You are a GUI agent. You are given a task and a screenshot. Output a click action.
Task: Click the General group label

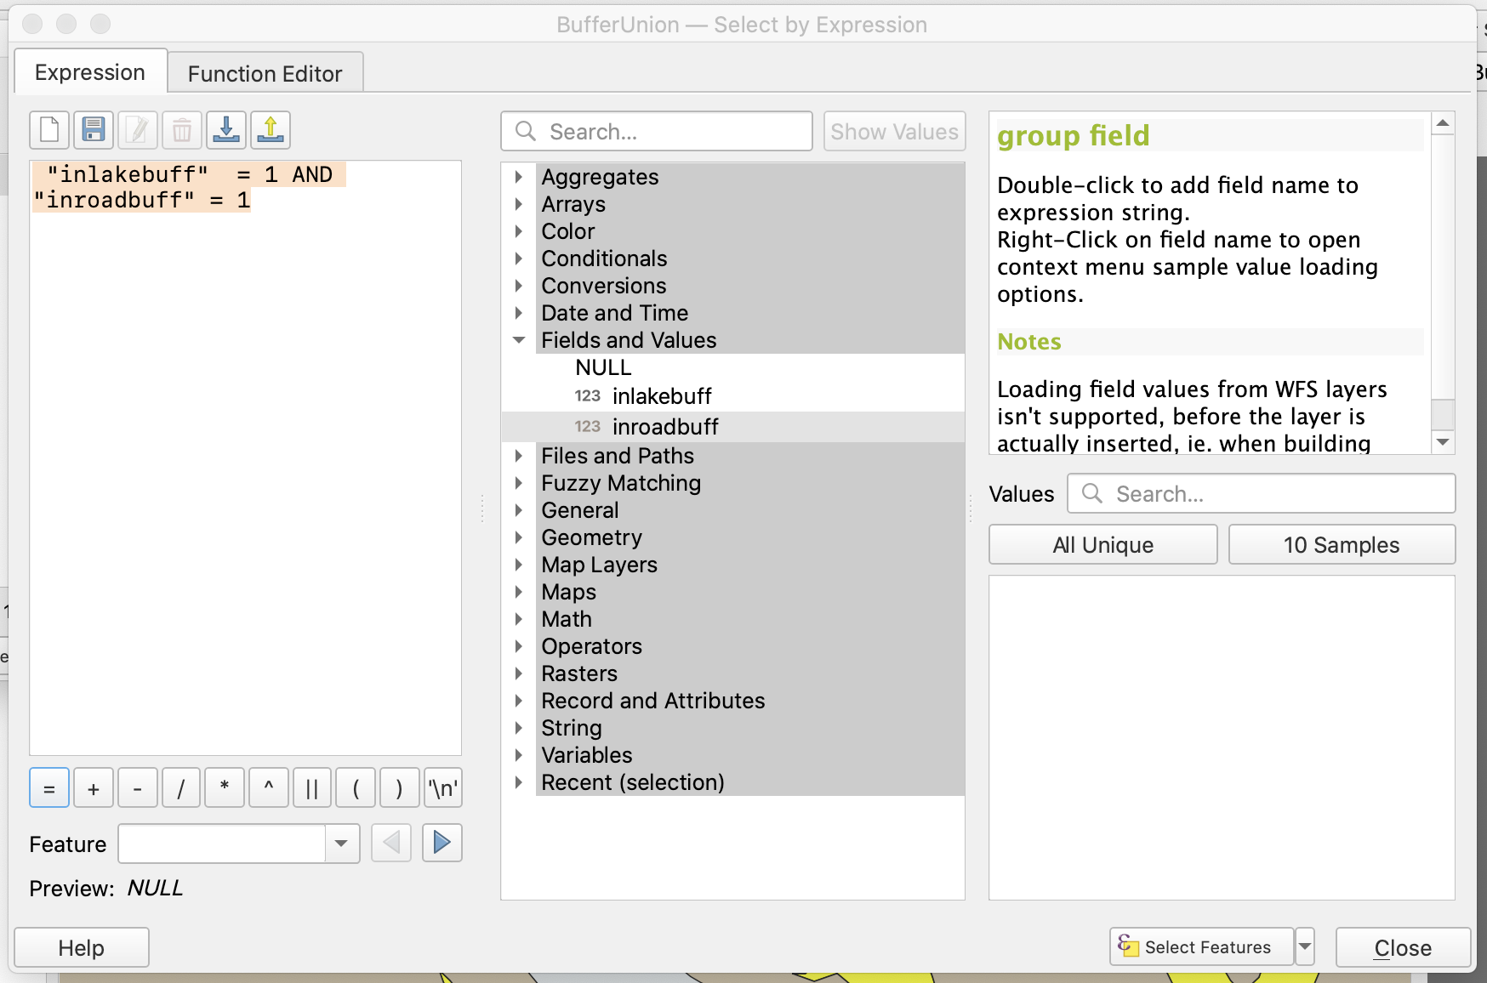point(580,510)
